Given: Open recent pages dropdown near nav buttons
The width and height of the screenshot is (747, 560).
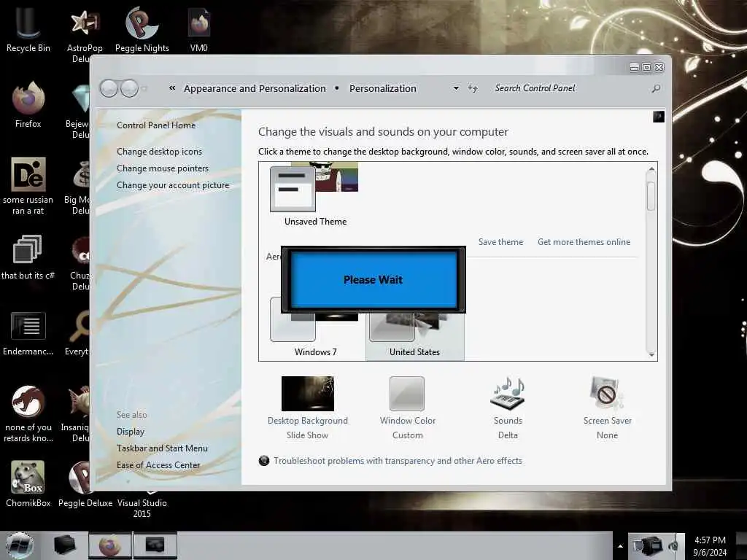Looking at the screenshot, I should click(144, 88).
